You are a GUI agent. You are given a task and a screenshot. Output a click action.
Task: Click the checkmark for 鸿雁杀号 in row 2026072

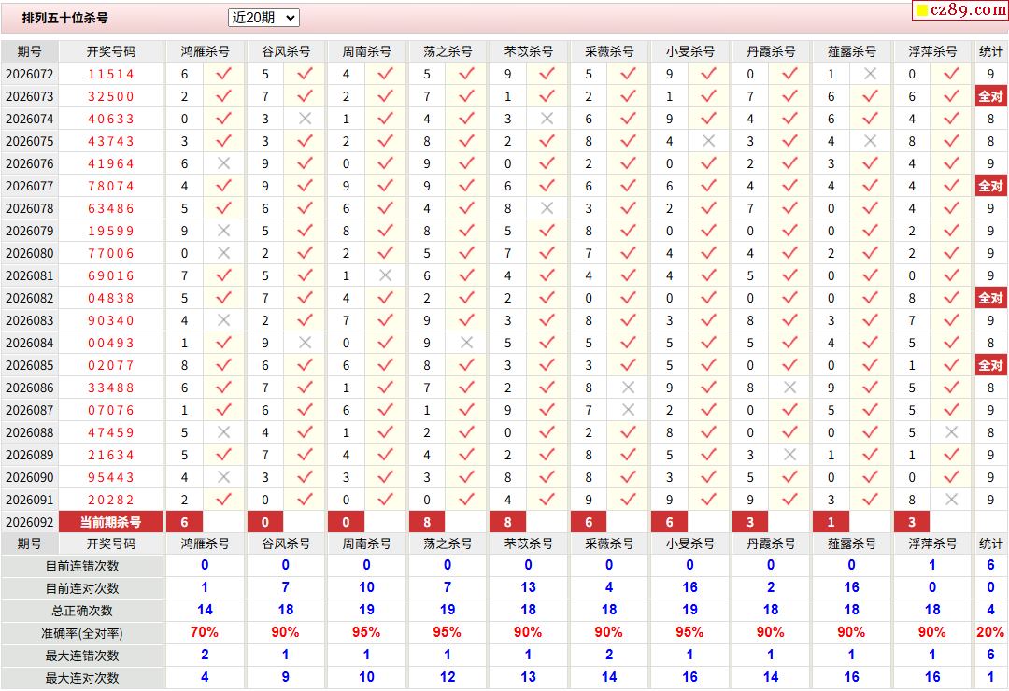point(222,74)
